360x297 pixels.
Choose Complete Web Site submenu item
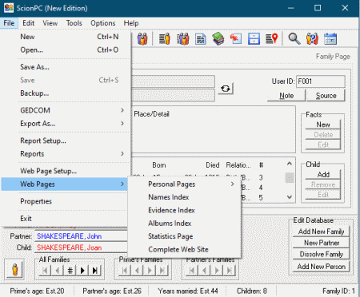coord(185,249)
